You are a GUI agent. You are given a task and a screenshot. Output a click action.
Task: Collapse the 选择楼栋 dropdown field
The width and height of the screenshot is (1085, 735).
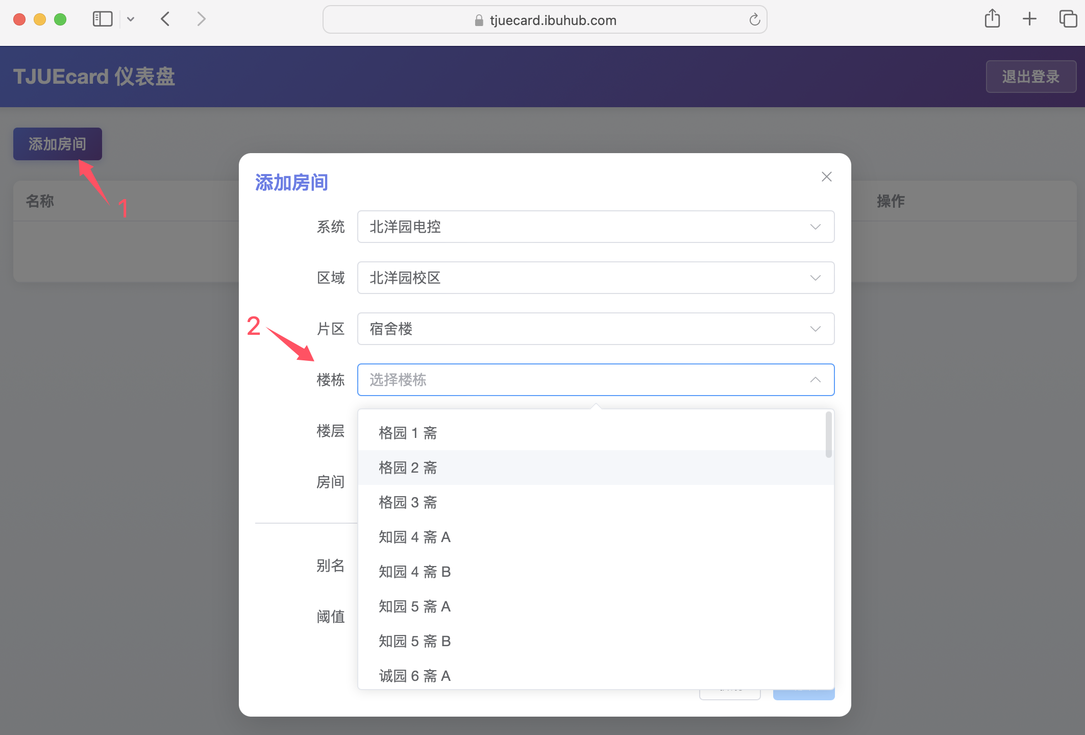click(595, 380)
